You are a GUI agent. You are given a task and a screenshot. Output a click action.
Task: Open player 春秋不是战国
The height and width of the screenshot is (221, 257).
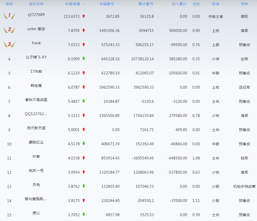pos(36,100)
